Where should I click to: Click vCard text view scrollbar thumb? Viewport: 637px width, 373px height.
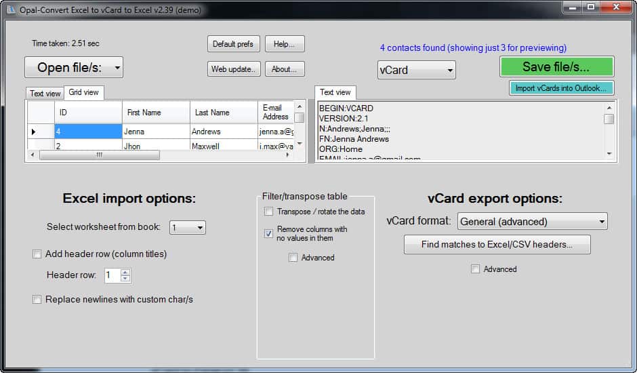[609, 119]
